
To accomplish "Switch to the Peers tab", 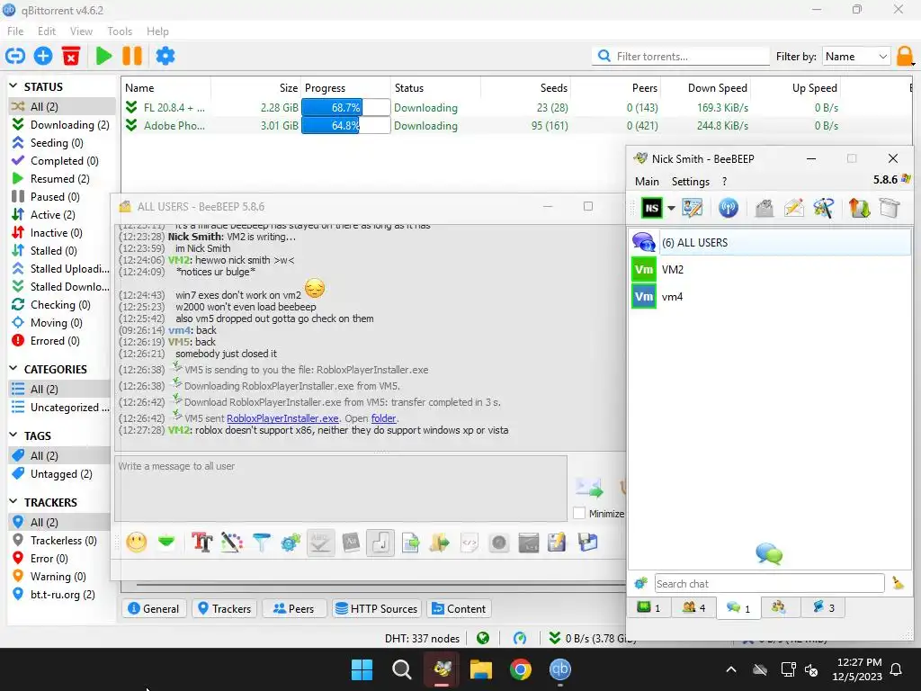I will click(x=293, y=609).
